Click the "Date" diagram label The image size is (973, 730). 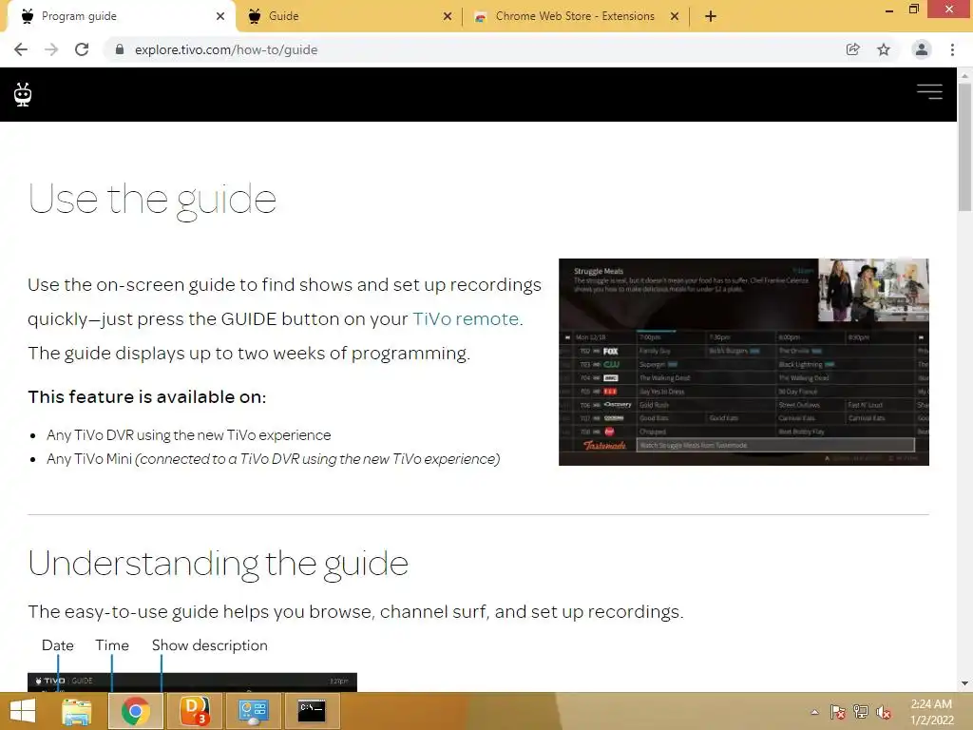[58, 645]
